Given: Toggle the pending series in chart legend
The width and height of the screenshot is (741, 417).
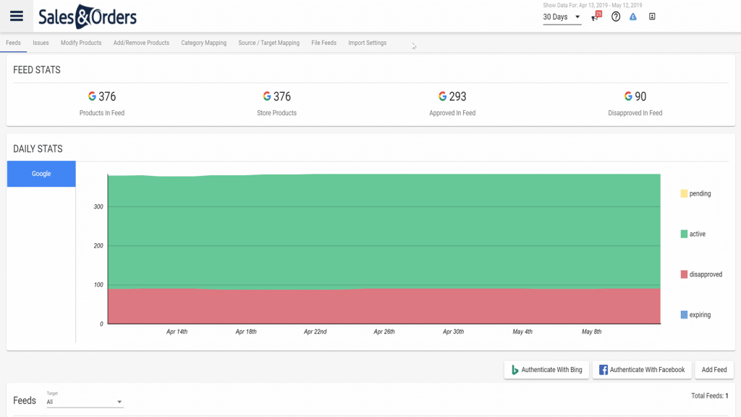Looking at the screenshot, I should [695, 194].
